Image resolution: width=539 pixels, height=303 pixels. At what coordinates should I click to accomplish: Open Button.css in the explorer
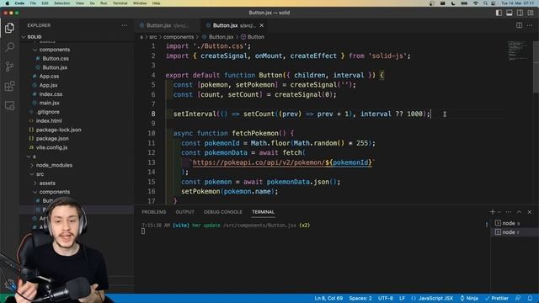click(x=56, y=59)
